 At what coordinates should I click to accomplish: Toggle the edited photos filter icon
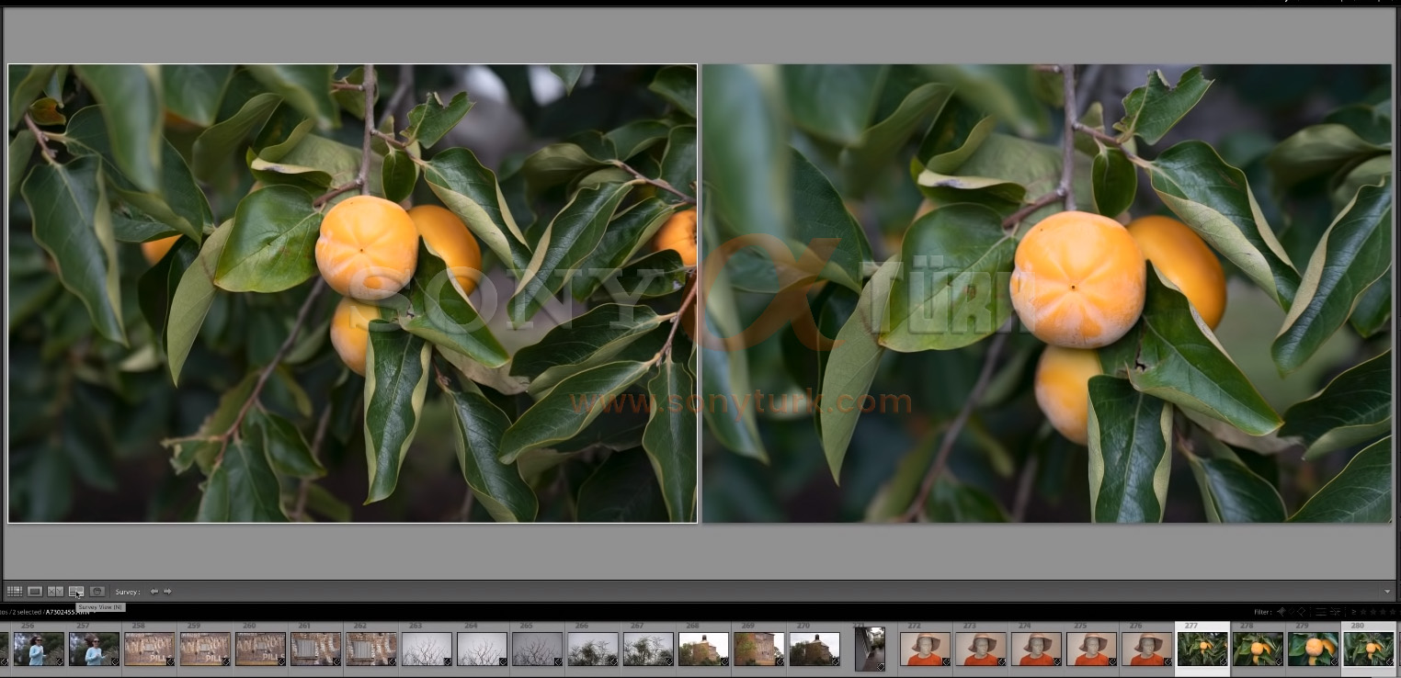tap(1321, 612)
